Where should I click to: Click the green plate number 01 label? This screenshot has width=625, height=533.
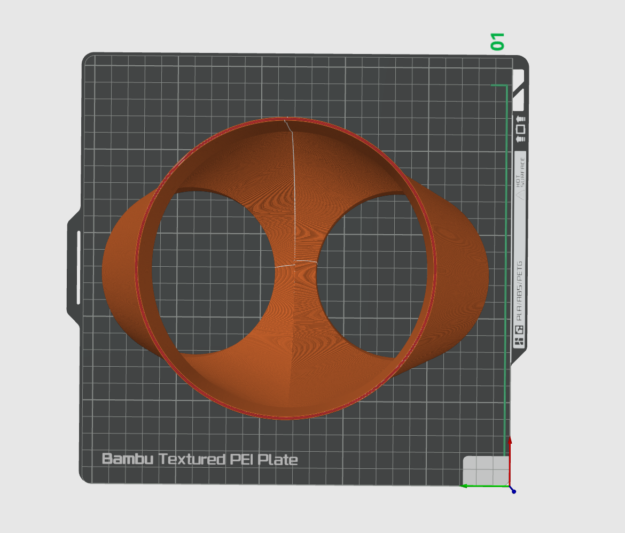pos(497,42)
